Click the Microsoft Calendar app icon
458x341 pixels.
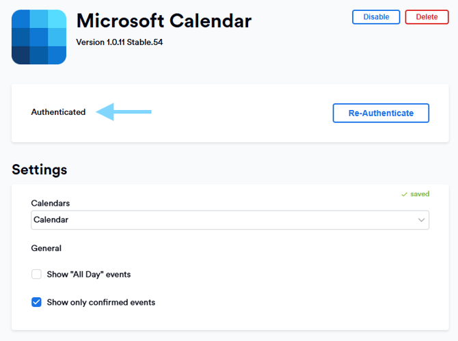[39, 37]
